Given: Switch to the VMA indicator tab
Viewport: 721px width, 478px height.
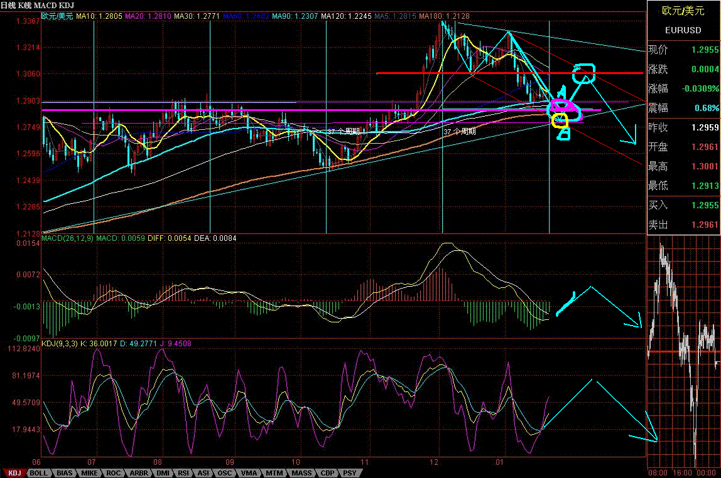Looking at the screenshot, I should [249, 473].
